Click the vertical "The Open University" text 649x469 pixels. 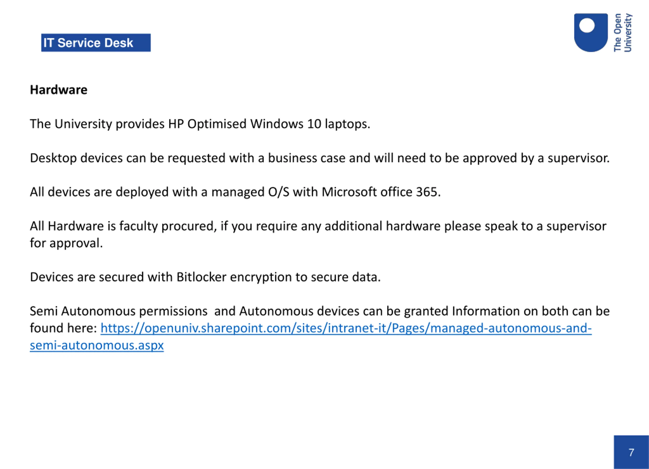click(623, 33)
